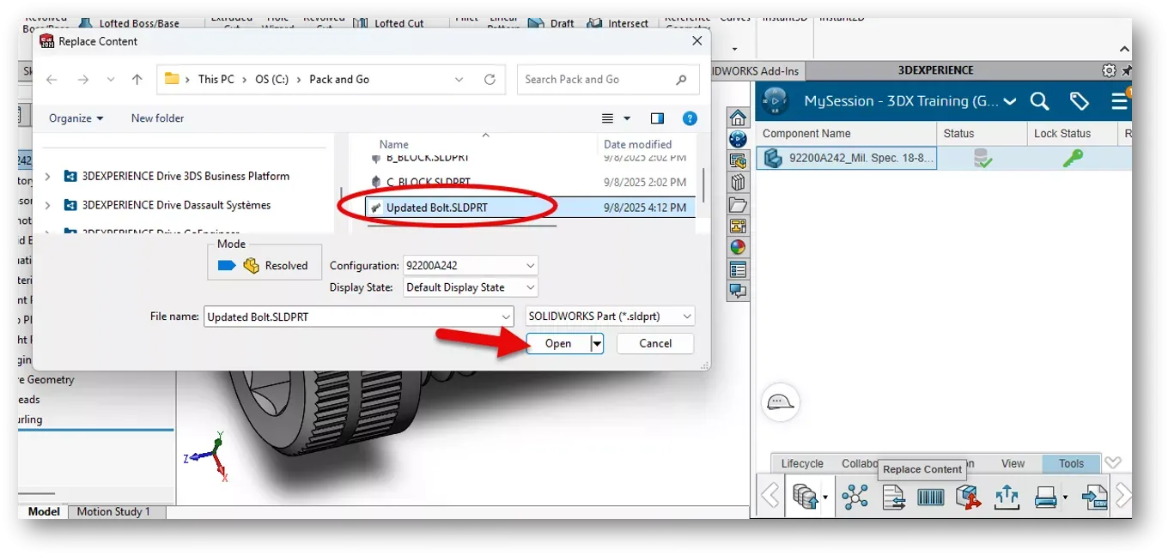Select the Resolved mode option
The width and height of the screenshot is (1168, 555).
tap(265, 265)
